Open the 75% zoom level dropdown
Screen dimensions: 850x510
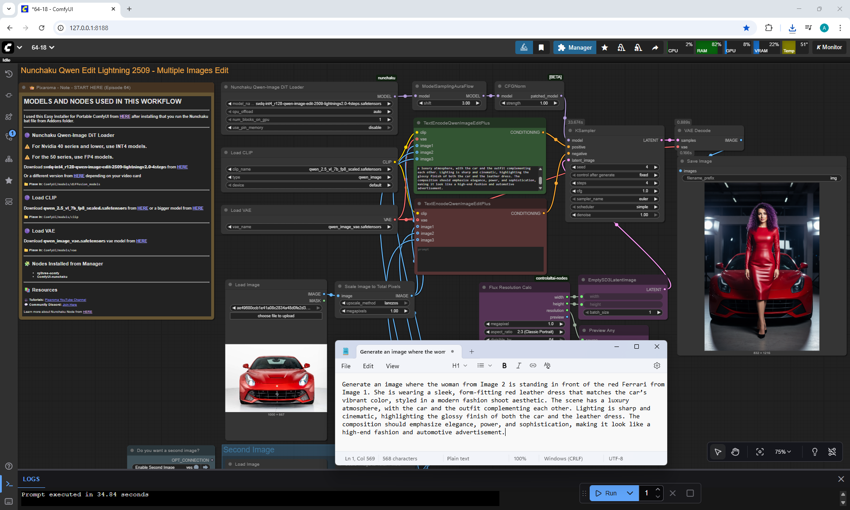(782, 452)
